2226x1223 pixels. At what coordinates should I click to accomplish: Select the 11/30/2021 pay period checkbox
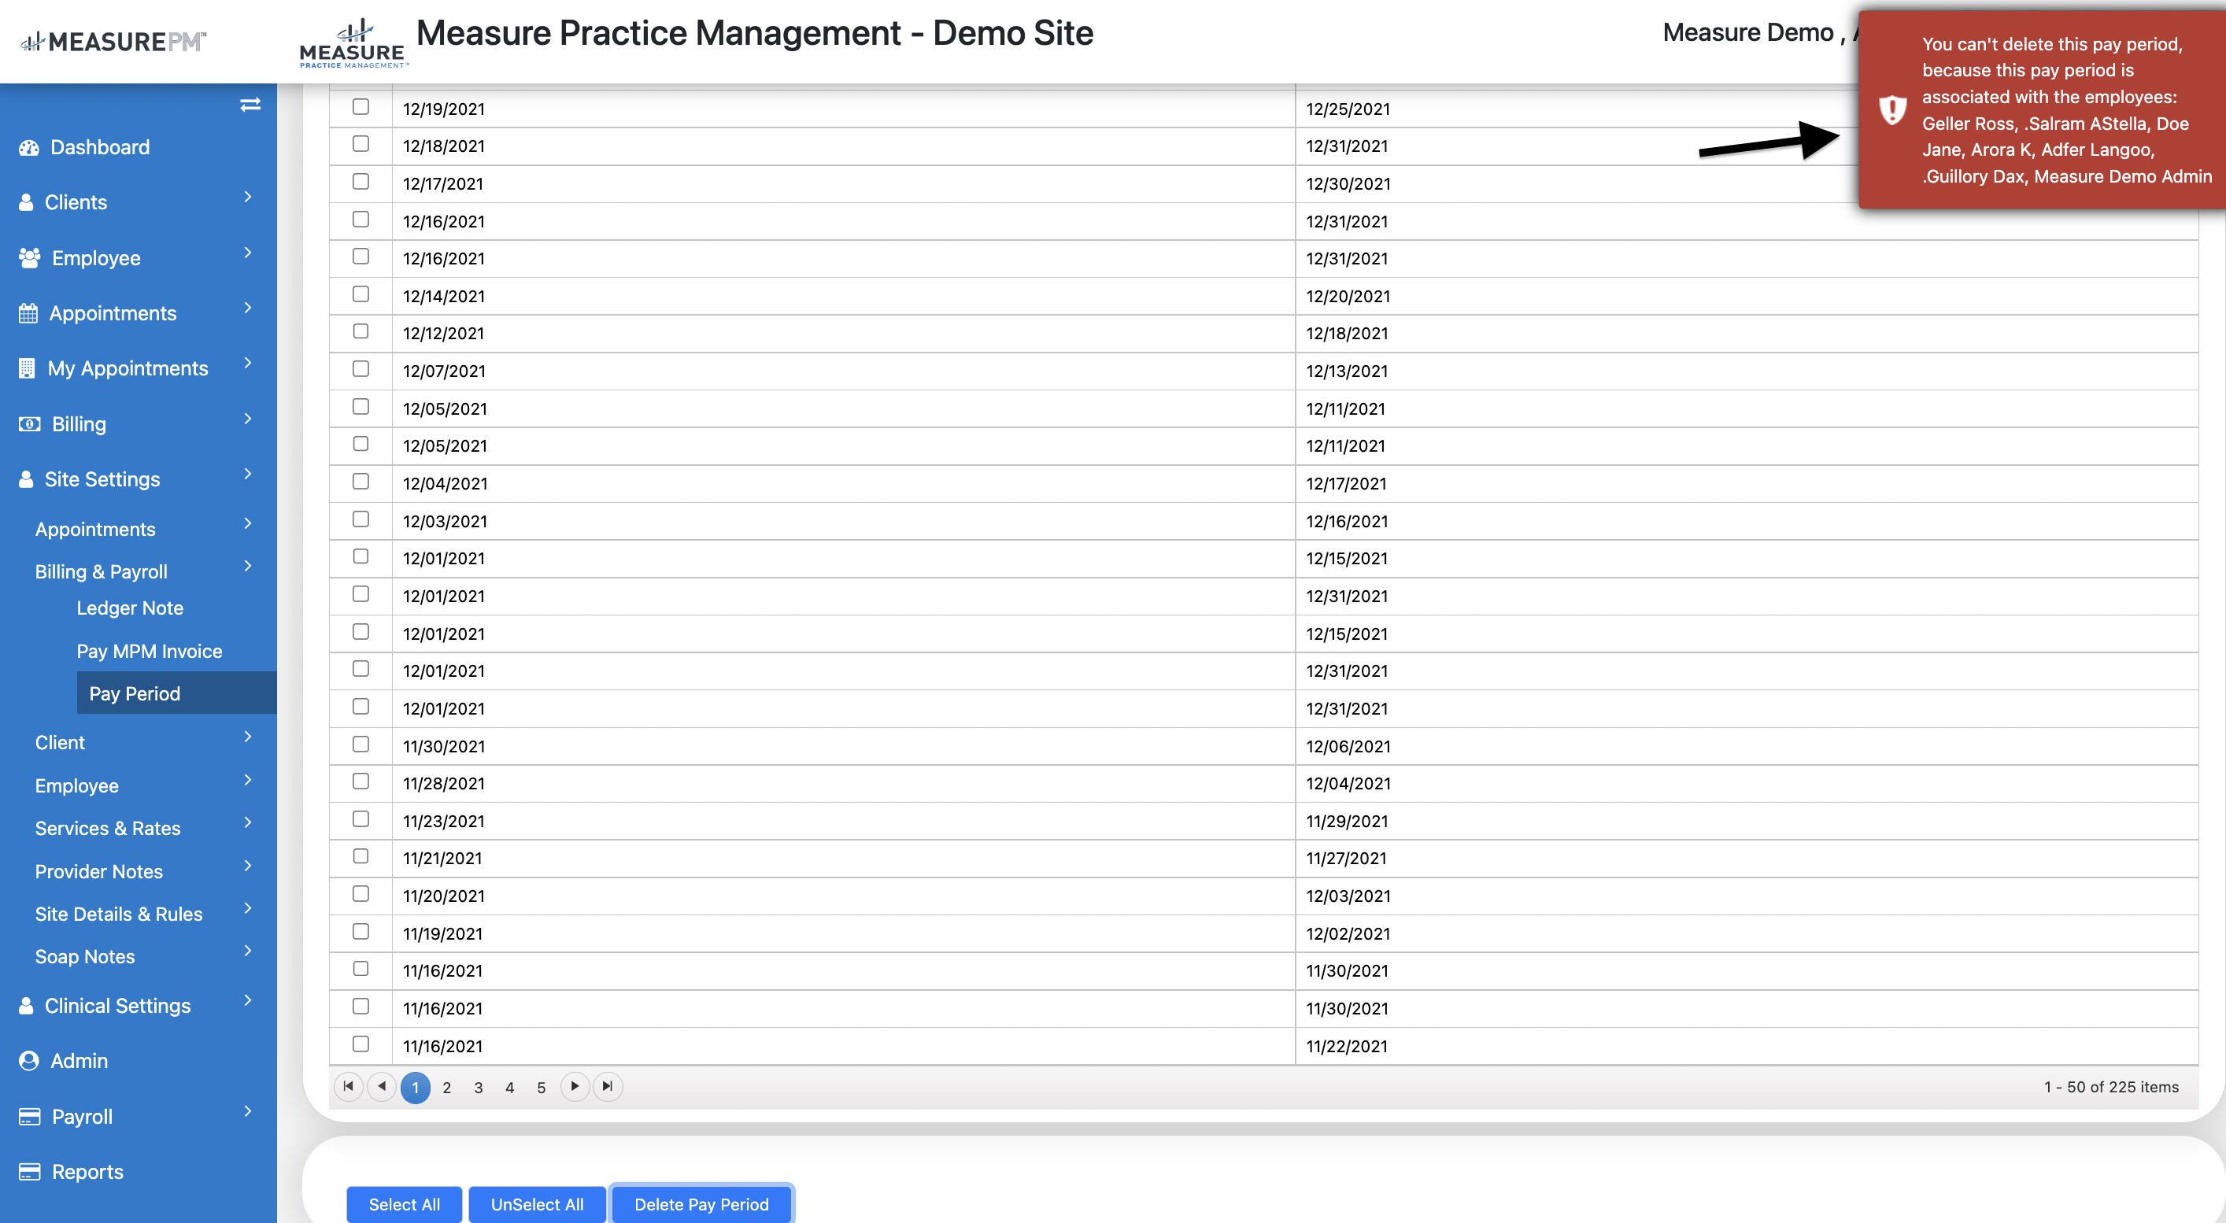click(361, 745)
